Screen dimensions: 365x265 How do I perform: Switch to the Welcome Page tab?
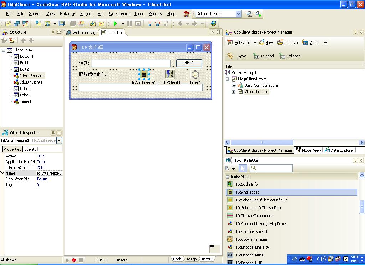[82, 32]
